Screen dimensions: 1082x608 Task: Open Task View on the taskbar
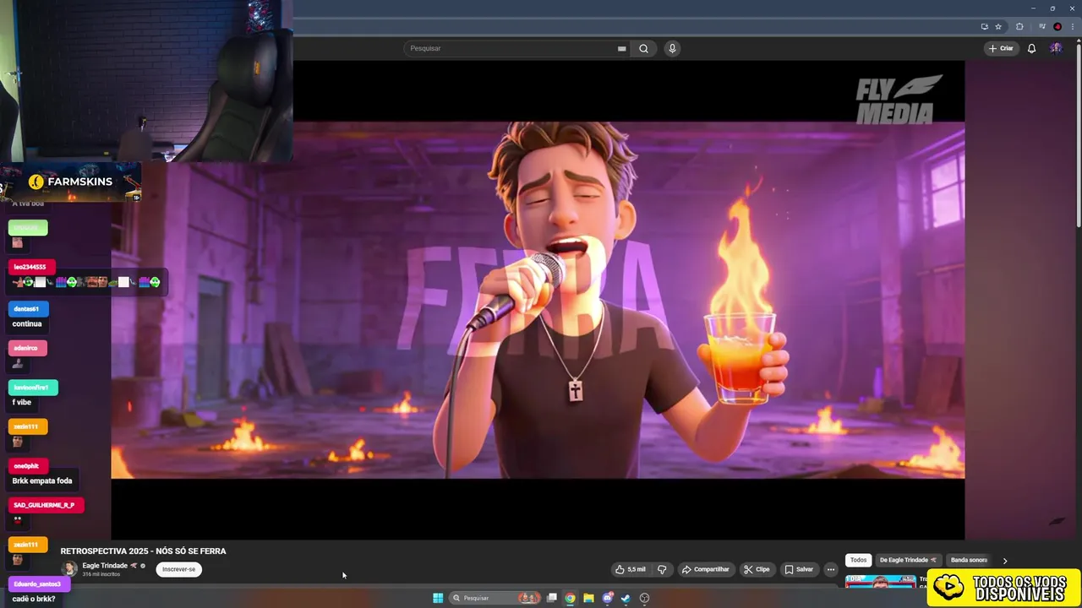552,598
